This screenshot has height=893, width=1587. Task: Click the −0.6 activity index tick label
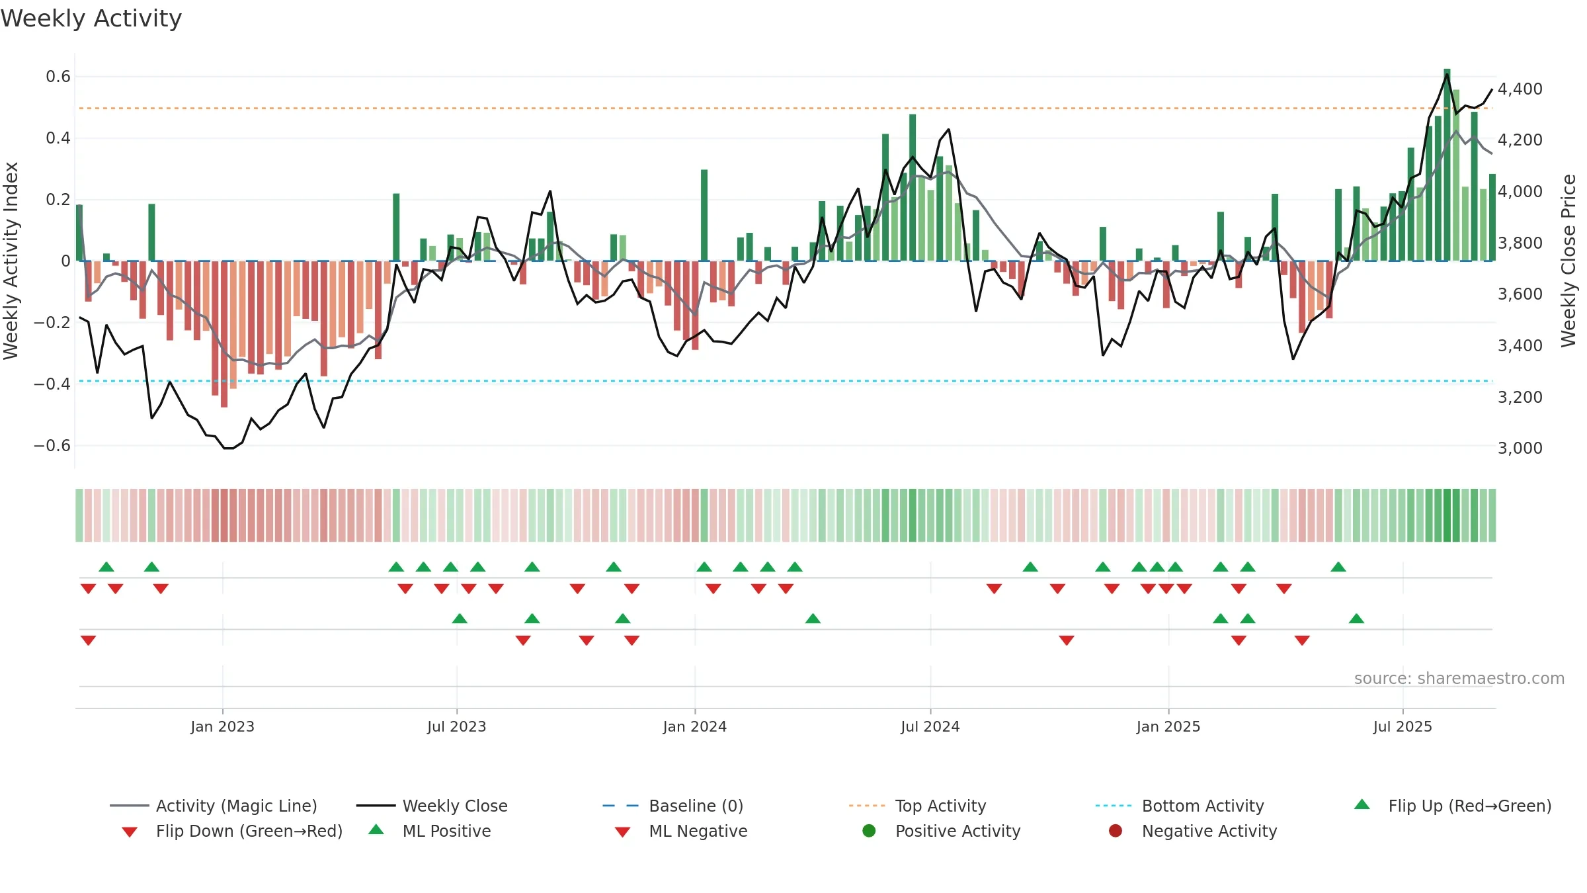click(52, 445)
